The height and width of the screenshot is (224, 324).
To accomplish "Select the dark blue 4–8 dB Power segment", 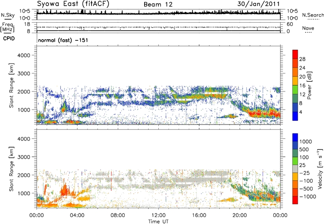I will click(295, 107).
